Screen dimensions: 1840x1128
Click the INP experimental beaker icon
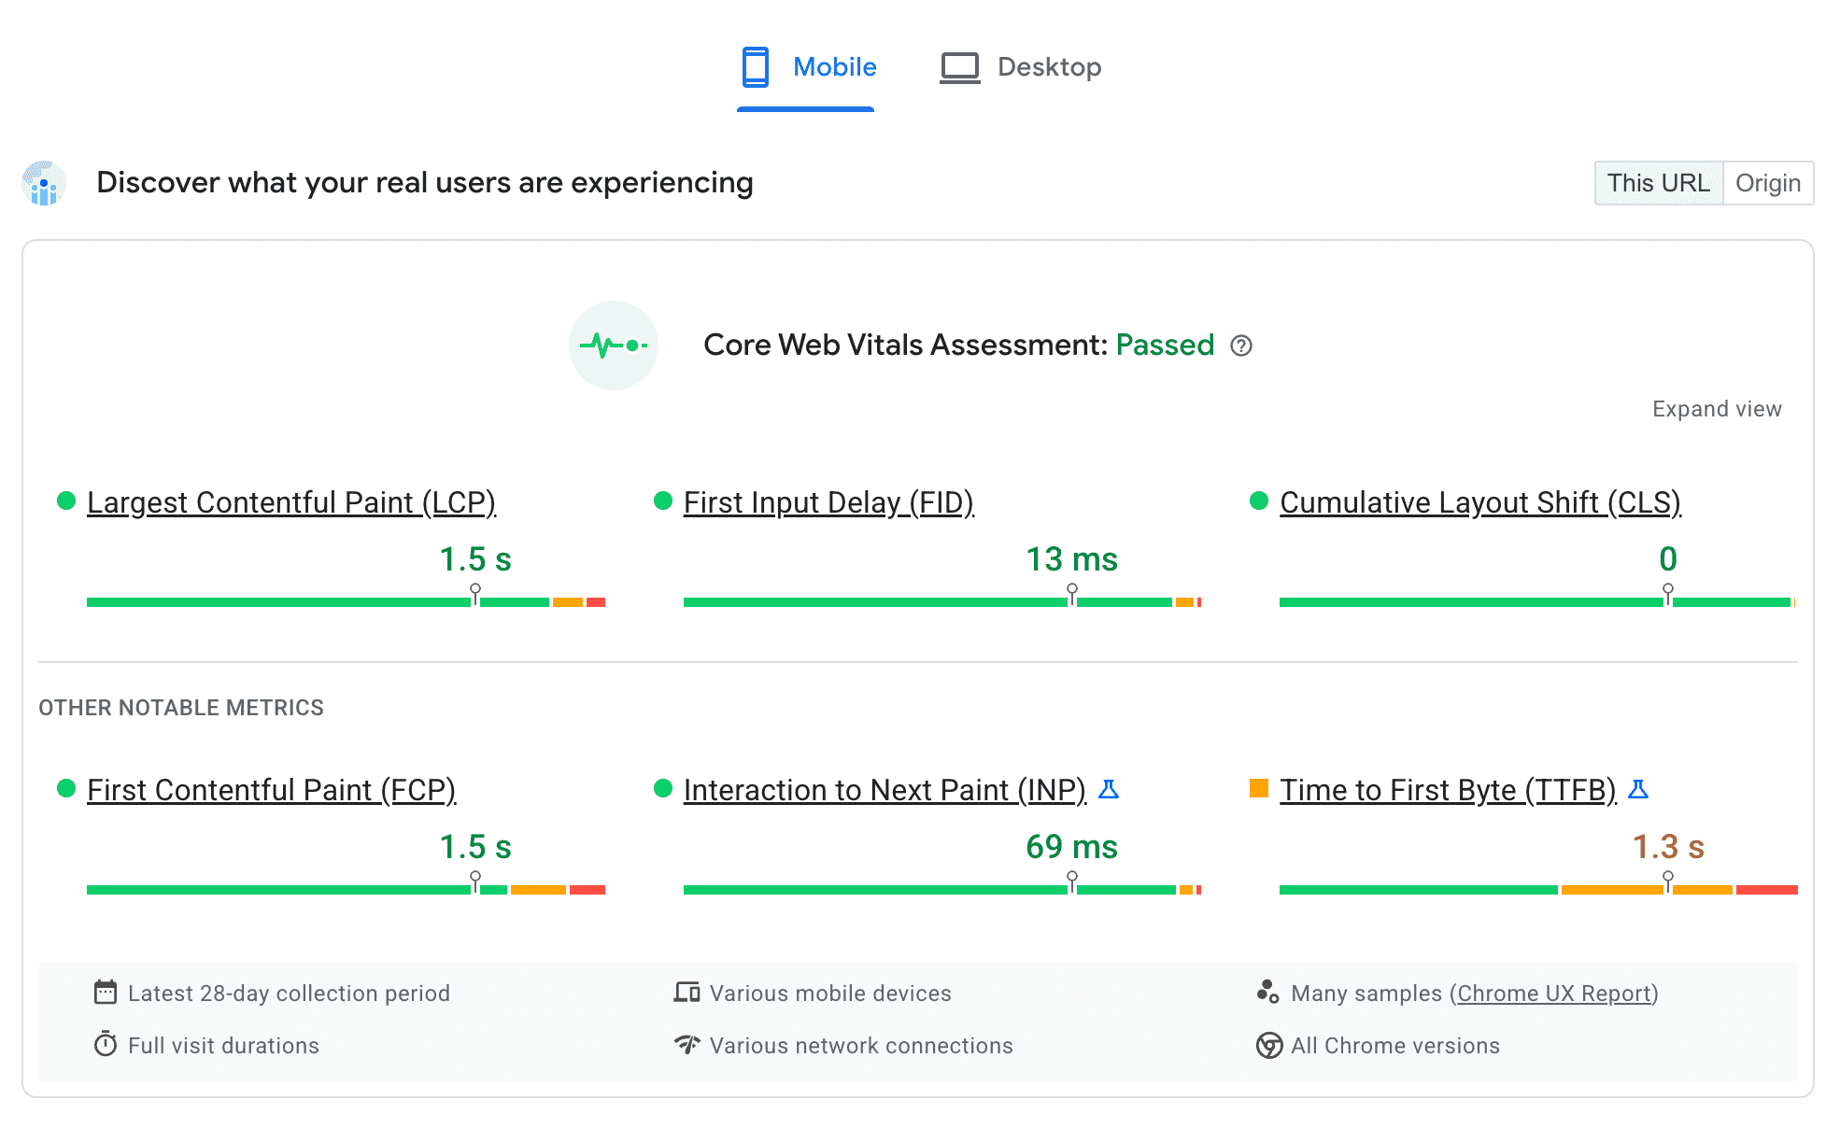(1110, 790)
